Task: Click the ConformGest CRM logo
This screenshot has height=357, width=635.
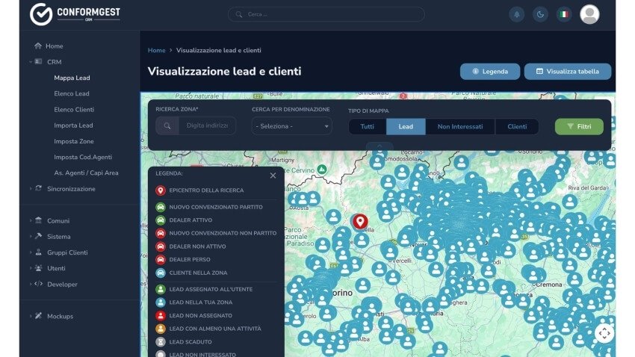Action: tap(75, 14)
